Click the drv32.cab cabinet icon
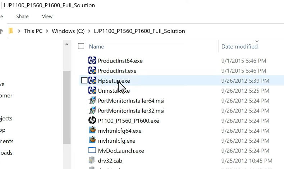 92,160
